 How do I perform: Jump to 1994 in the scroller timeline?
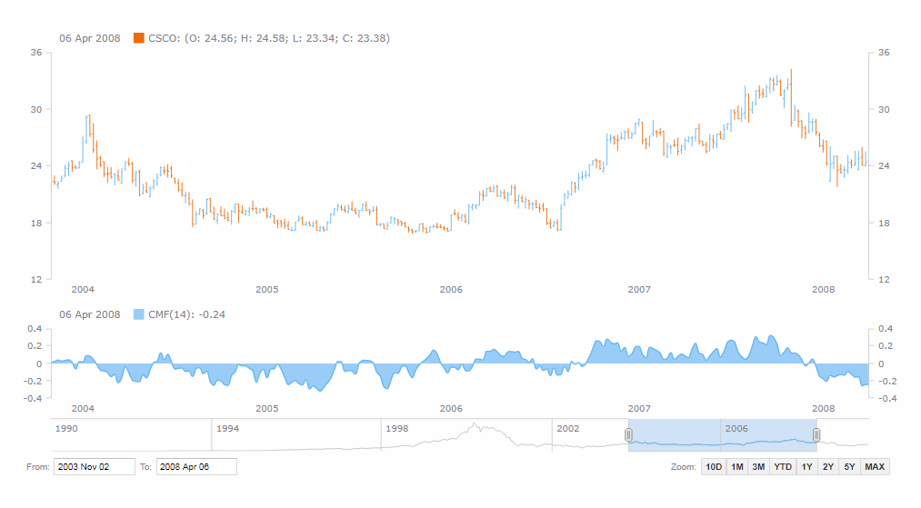coord(227,428)
